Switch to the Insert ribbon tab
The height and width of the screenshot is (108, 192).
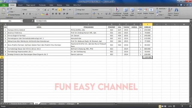coord(20,5)
